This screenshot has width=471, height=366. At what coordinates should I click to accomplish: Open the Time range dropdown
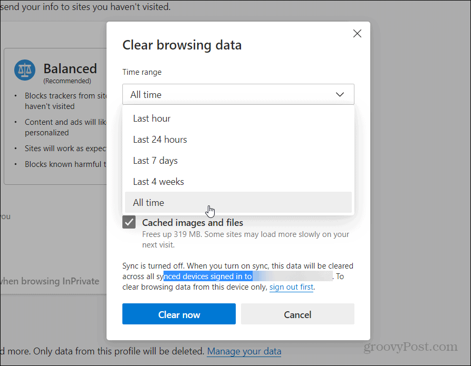click(238, 94)
